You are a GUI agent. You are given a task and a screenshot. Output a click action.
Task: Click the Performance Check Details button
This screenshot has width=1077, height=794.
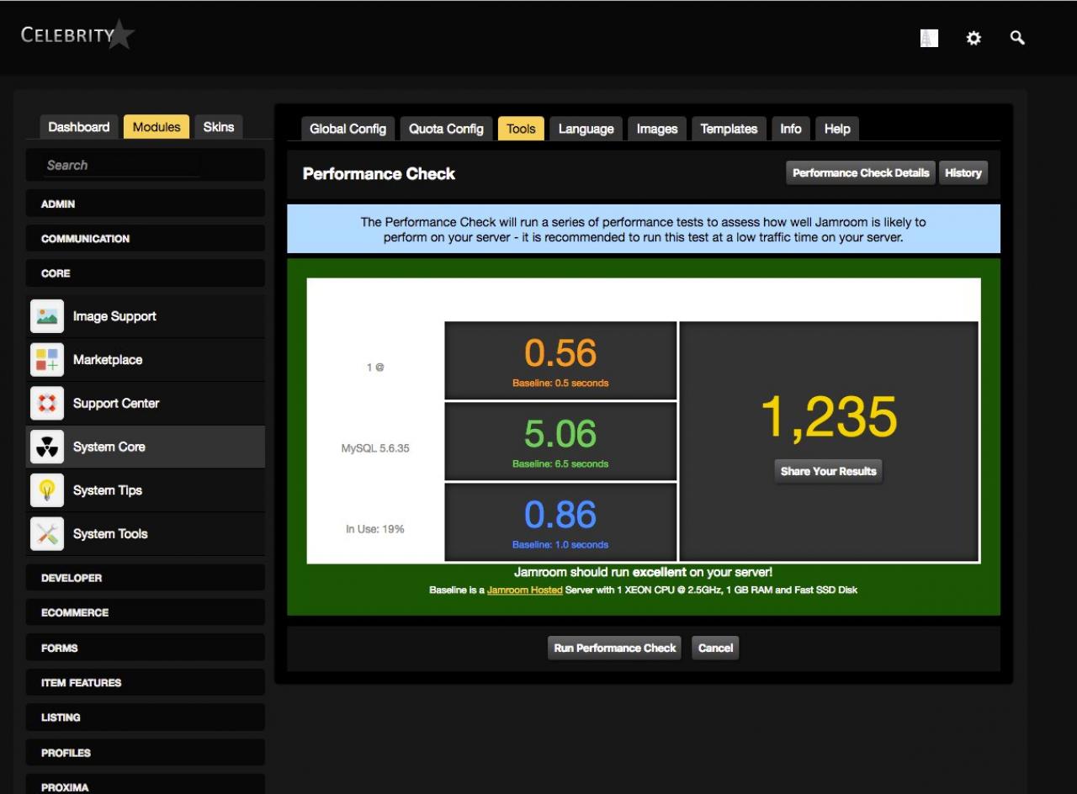(861, 172)
